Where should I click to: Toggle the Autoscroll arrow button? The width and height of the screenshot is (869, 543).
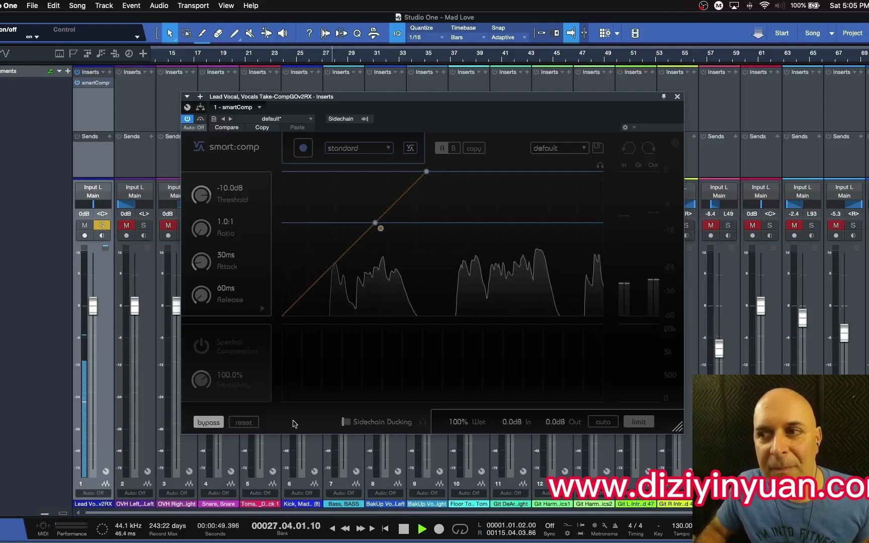coord(570,33)
